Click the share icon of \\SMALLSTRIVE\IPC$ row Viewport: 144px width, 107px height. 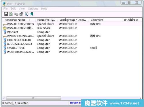pos(5,24)
